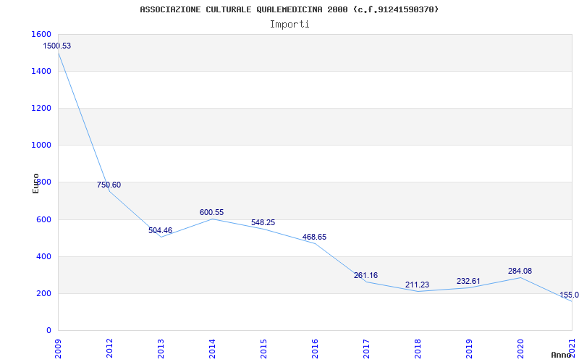Click the x-axis year 2012
The height and width of the screenshot is (362, 579).
(109, 349)
